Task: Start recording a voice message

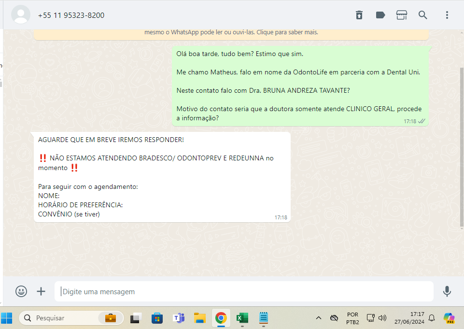Action: pyautogui.click(x=447, y=291)
